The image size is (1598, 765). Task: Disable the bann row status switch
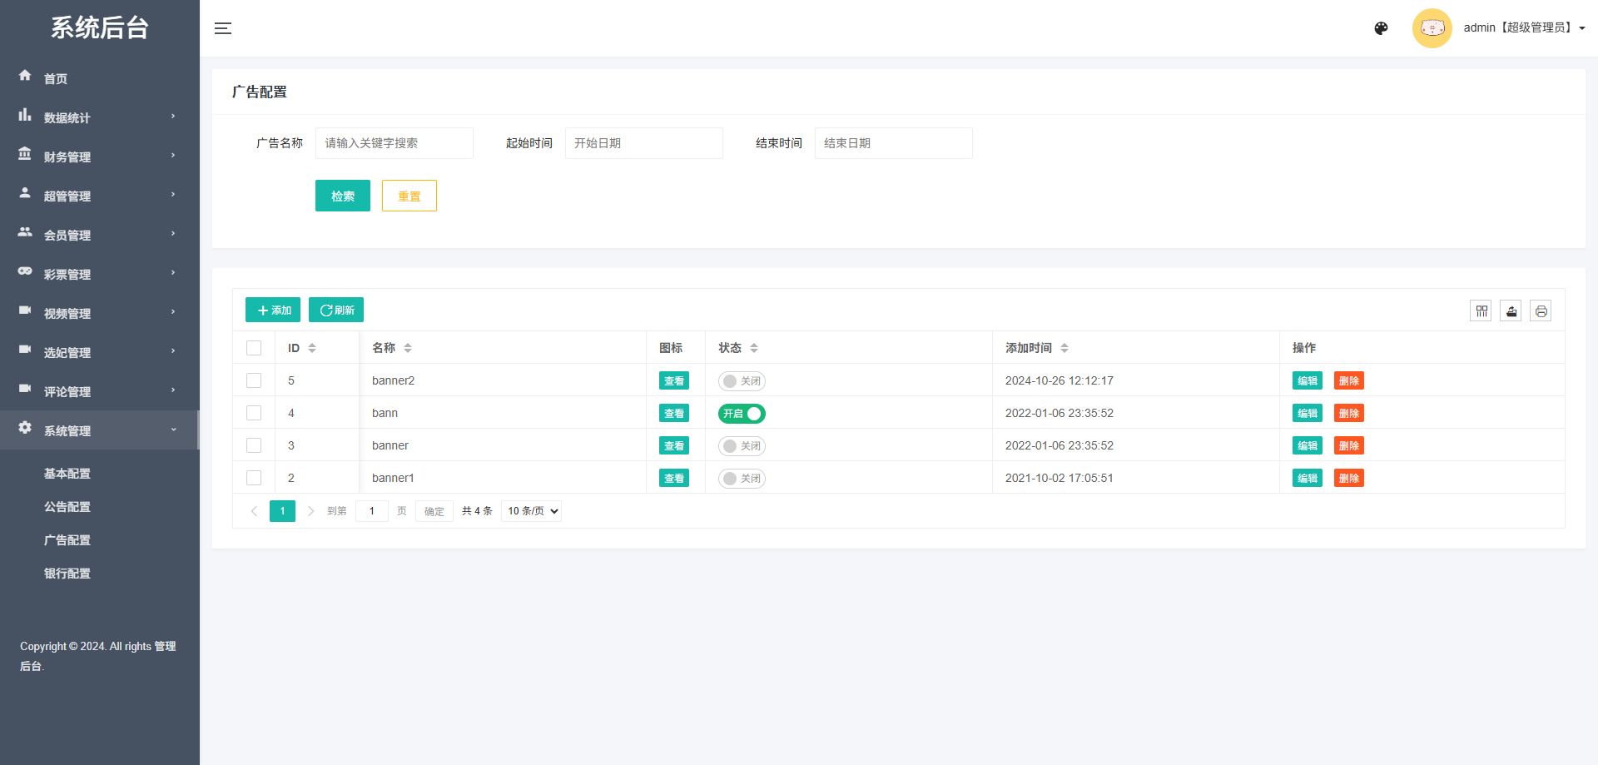[741, 413]
